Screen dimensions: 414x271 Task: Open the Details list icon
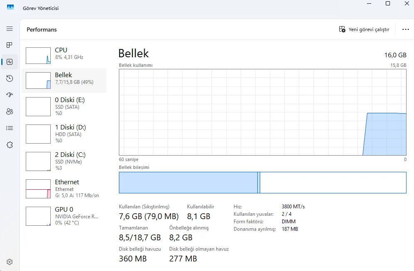10,128
